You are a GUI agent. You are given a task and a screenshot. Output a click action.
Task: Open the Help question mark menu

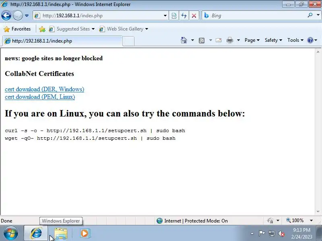(x=312, y=40)
